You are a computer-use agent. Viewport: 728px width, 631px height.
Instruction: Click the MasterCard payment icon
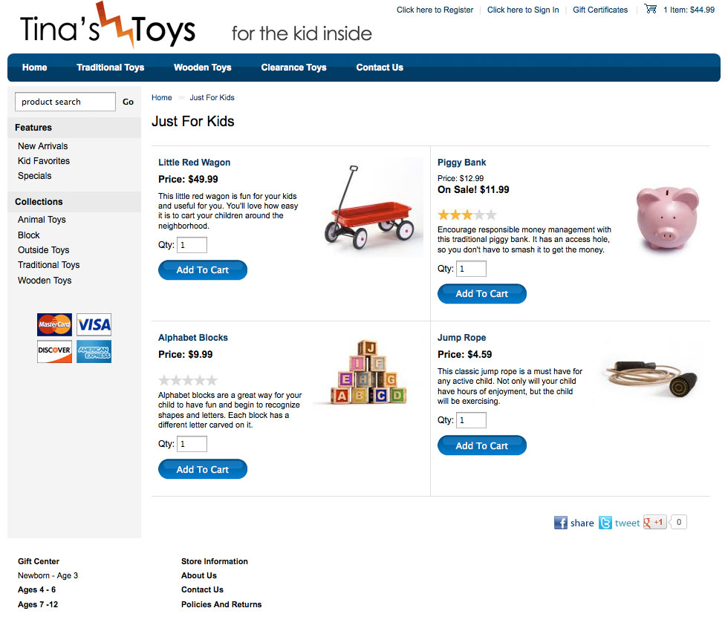[x=54, y=324]
